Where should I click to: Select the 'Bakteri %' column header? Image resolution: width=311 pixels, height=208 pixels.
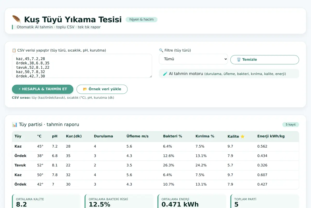point(173,136)
